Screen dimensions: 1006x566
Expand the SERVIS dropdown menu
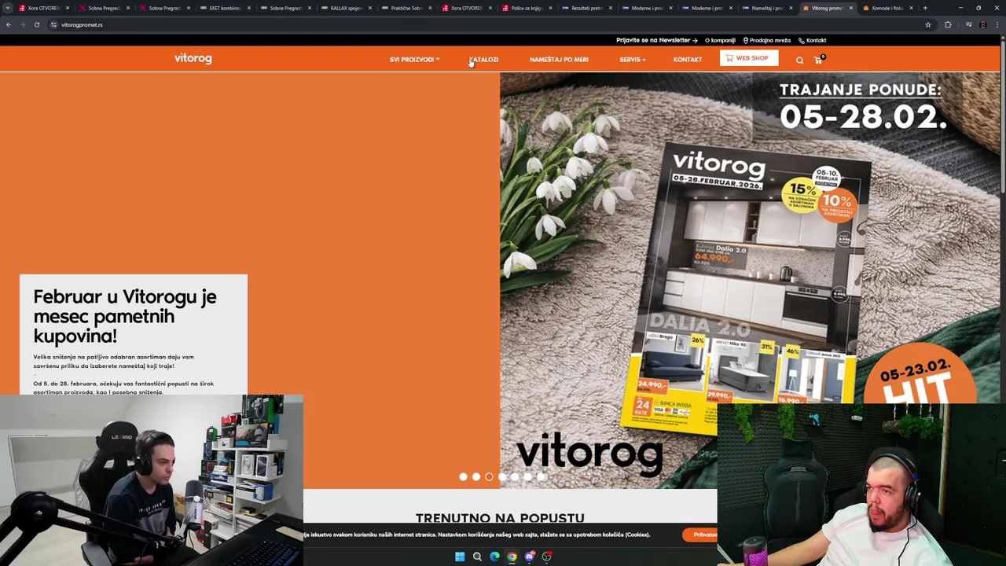(x=632, y=60)
